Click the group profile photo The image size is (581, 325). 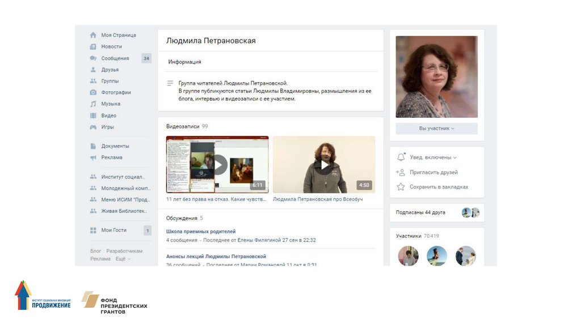pos(436,76)
